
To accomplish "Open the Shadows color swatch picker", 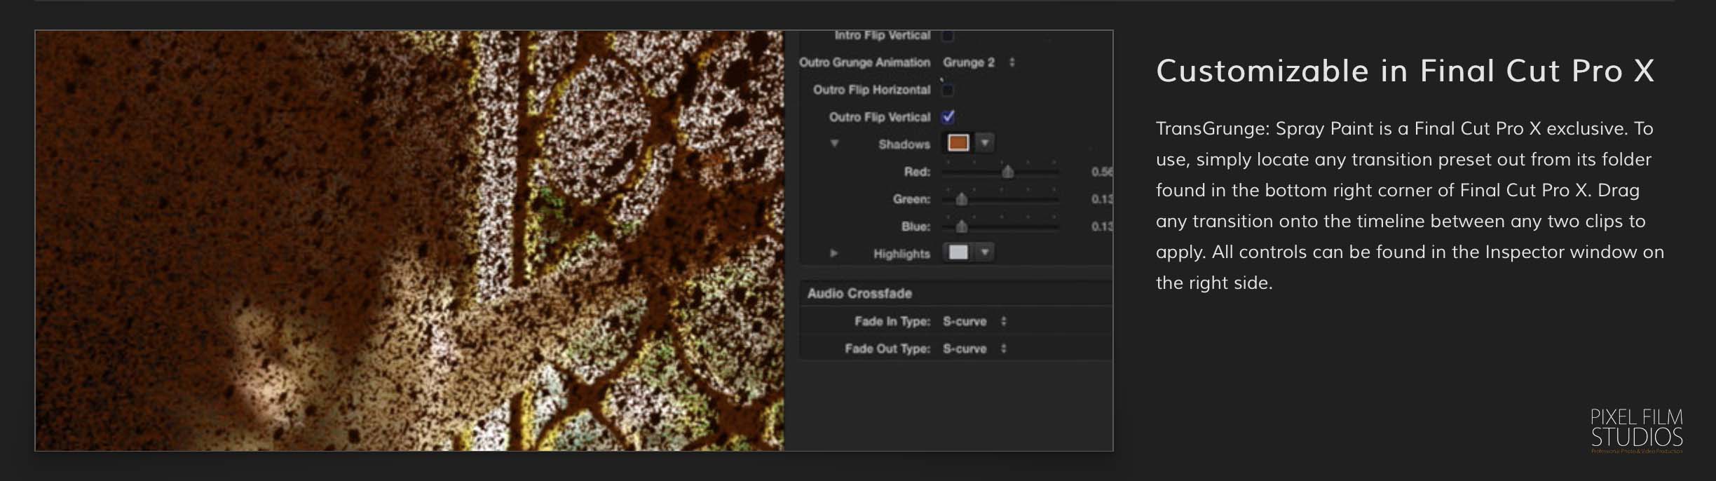I will pyautogui.click(x=958, y=143).
